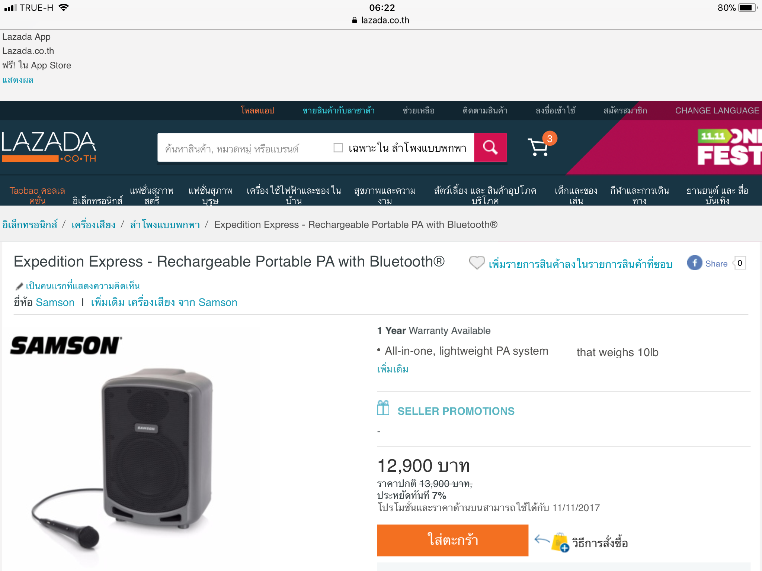Screen dimensions: 762x571
Task: Open the อิเล็กทรอนิกส์ category menu
Action: pos(97,201)
